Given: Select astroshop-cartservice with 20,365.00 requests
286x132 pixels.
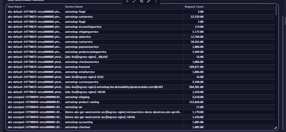Looking at the screenshot, I should pyautogui.click(x=141, y=42).
